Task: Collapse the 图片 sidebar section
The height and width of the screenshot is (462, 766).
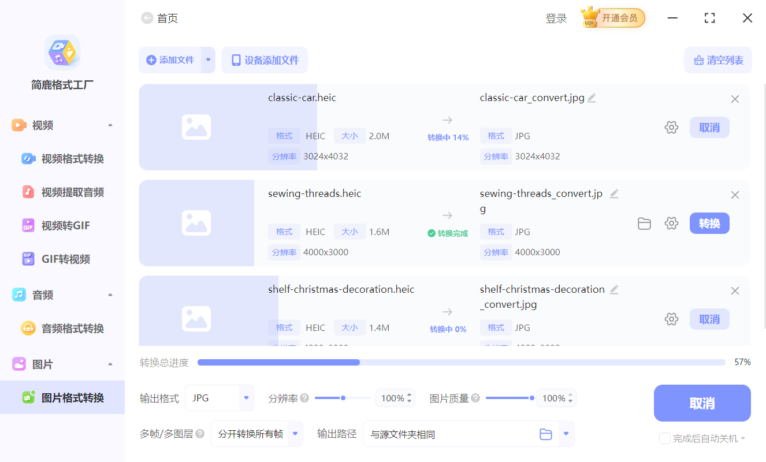Action: pyautogui.click(x=110, y=364)
